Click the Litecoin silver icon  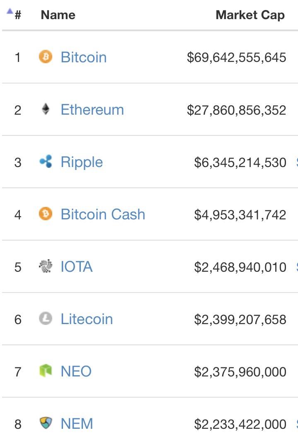46,319
